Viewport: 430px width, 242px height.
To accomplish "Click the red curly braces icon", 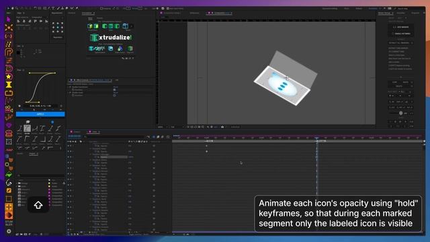I will (x=9, y=36).
